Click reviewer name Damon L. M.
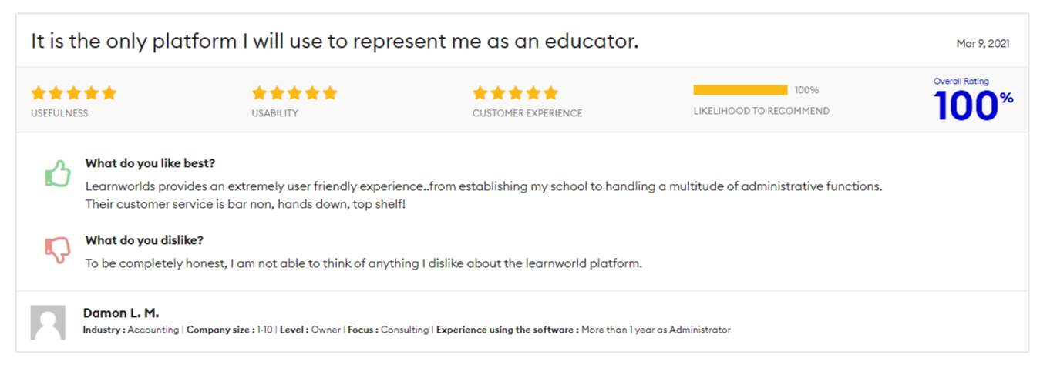Image resolution: width=1040 pixels, height=365 pixels. tap(121, 313)
